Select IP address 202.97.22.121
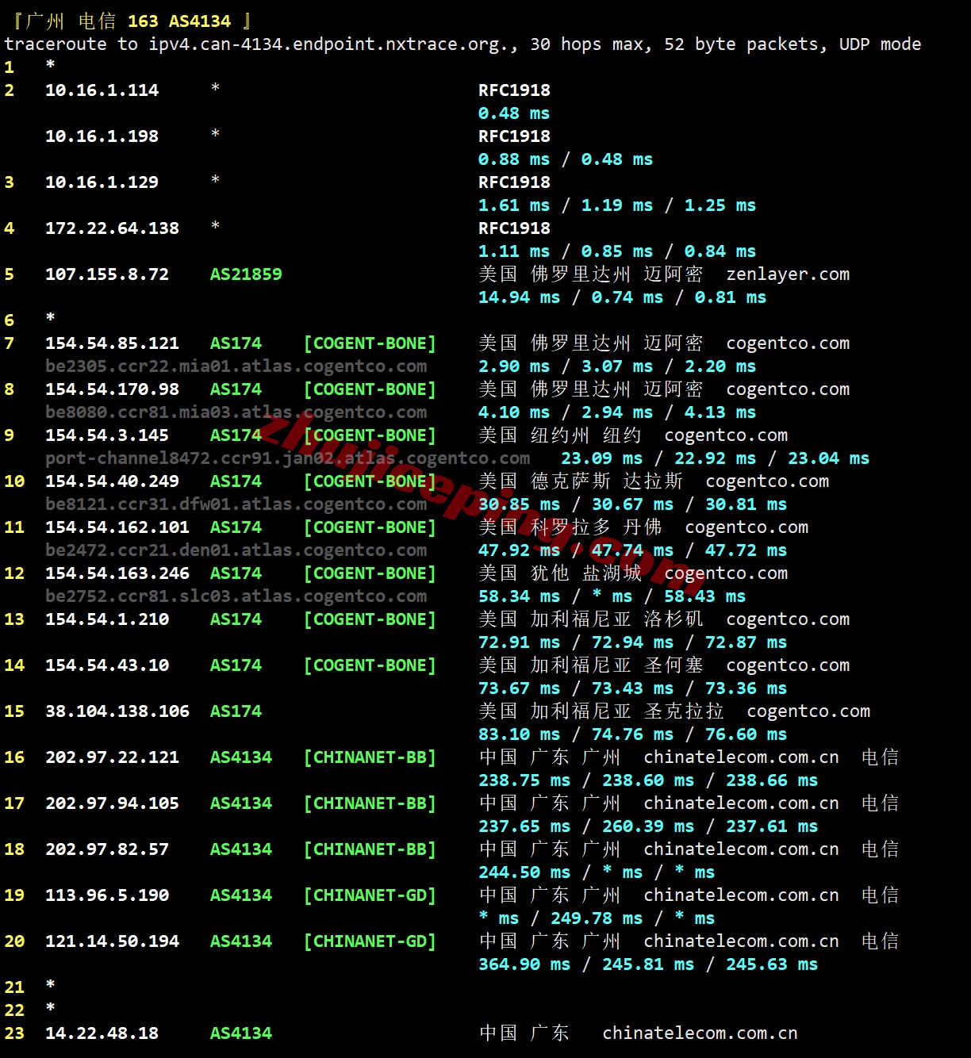 [112, 757]
